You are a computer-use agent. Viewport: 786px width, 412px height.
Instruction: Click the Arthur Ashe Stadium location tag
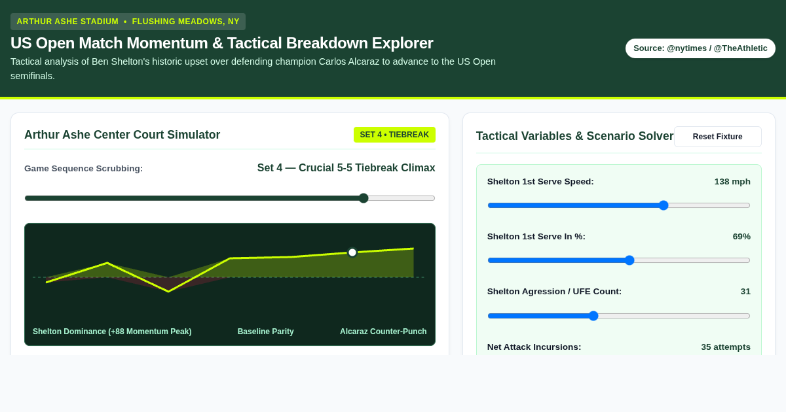coord(128,22)
